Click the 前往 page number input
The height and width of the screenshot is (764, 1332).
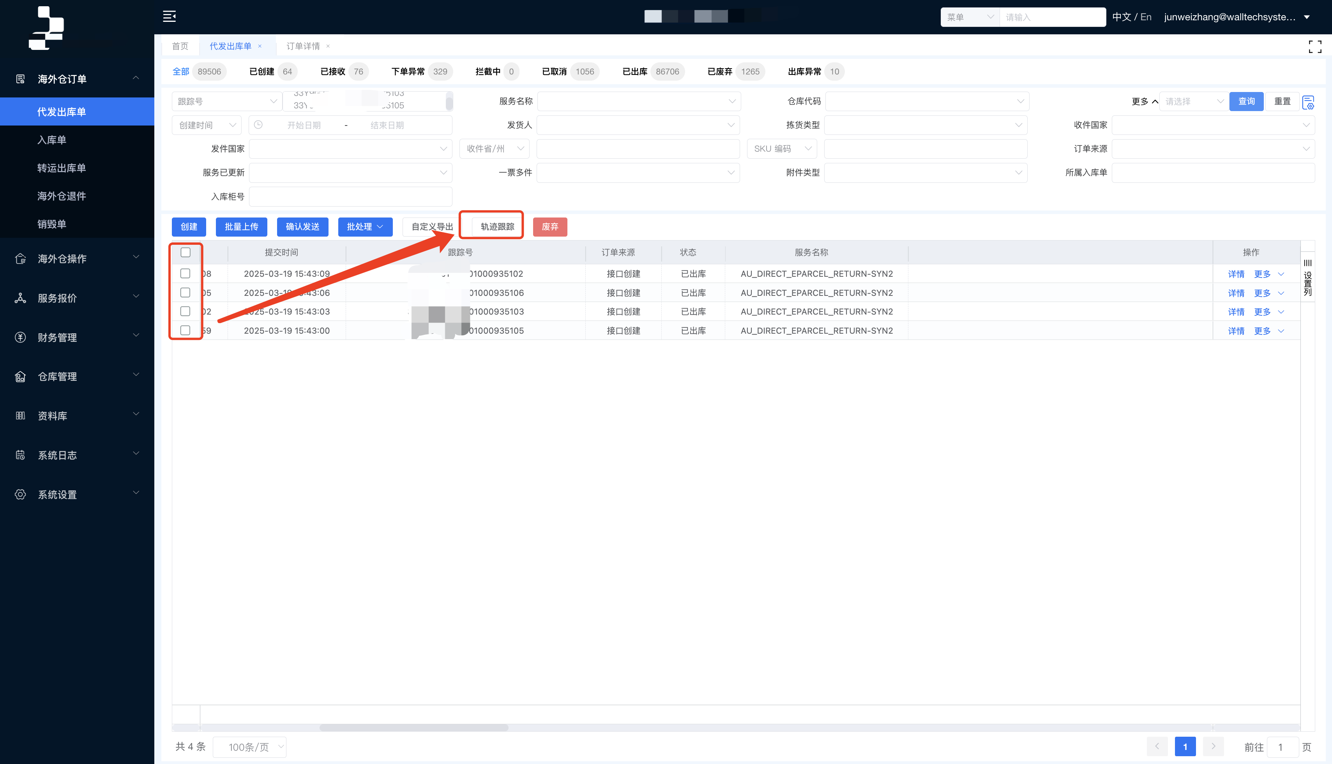(x=1282, y=747)
